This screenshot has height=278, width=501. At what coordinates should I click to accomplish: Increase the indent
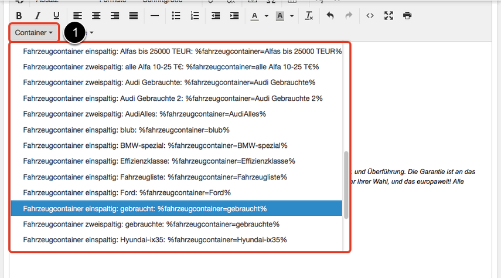pos(234,16)
